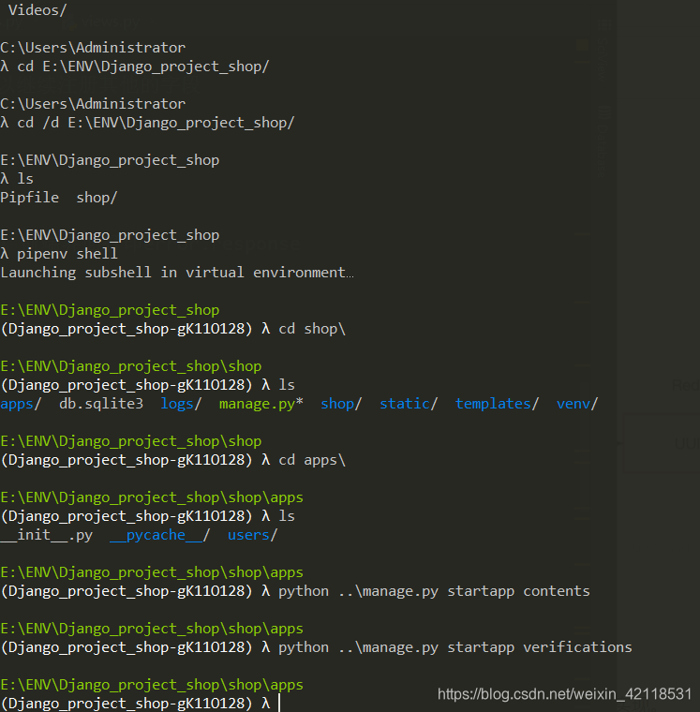Image resolution: width=700 pixels, height=712 pixels.
Task: Click the 'users/' directory name
Action: 253,535
